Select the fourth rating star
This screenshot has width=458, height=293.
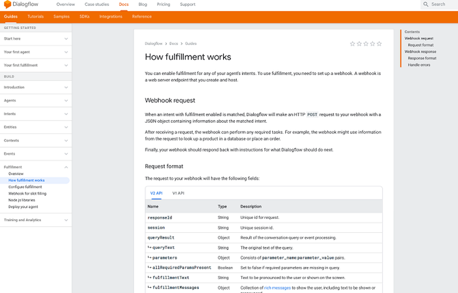(372, 44)
